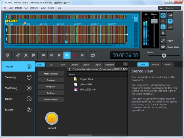The image size is (184, 138).
Task: Click the Search field
Action: tap(170, 8)
